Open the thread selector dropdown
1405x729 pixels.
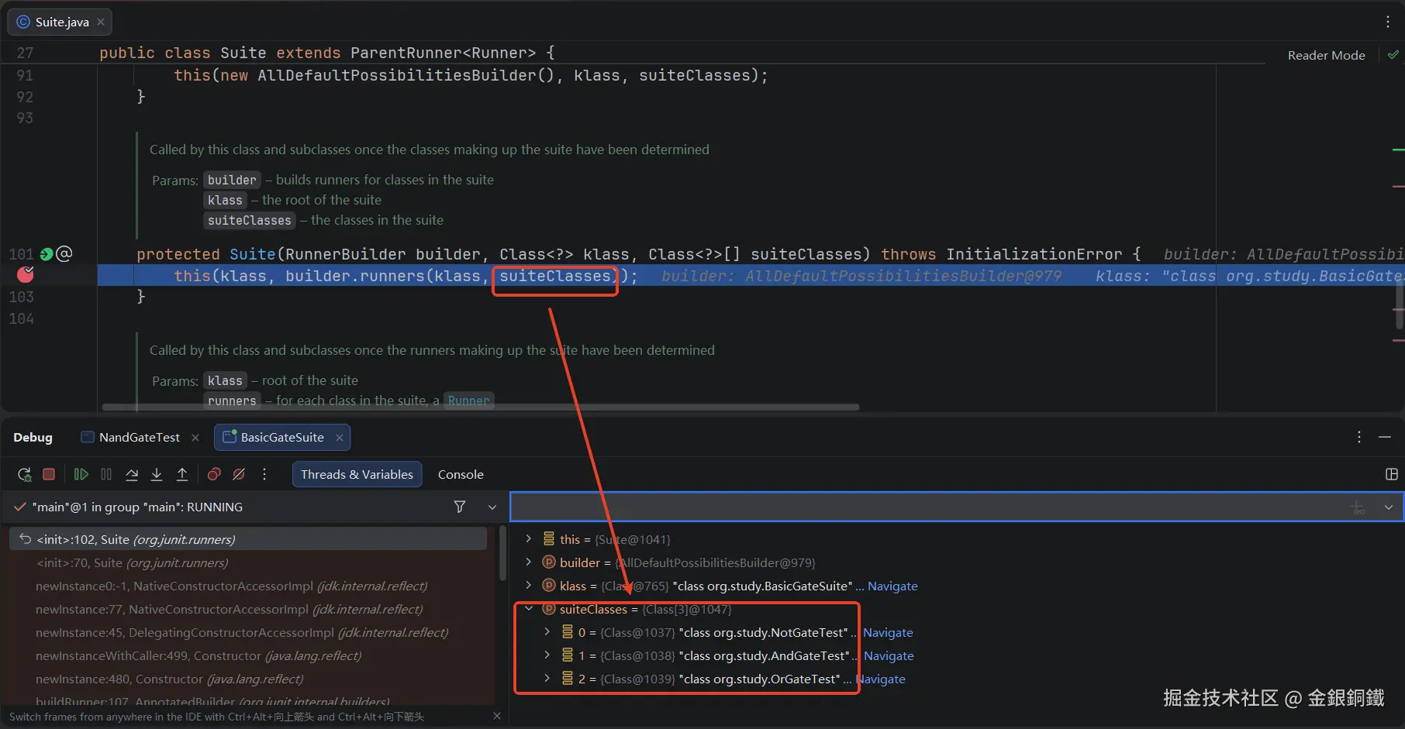point(492,507)
